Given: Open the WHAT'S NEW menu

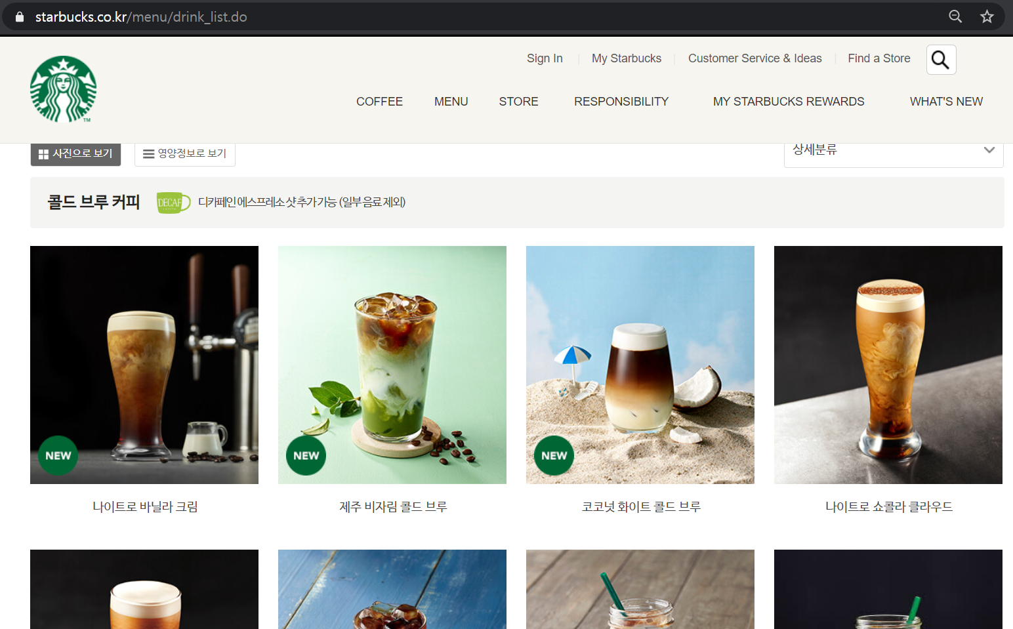Looking at the screenshot, I should (946, 102).
